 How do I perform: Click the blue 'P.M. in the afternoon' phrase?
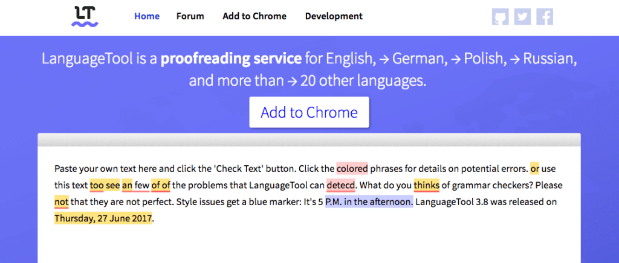coord(369,202)
